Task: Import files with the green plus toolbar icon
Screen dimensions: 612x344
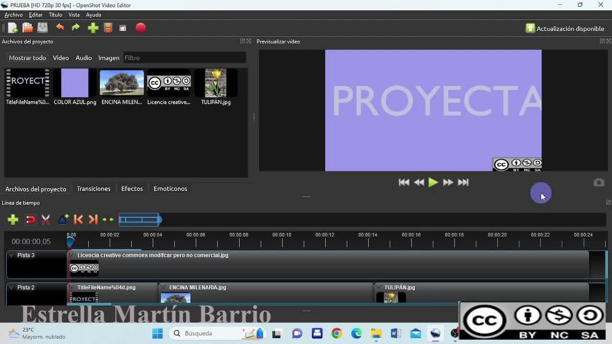Action: point(93,28)
